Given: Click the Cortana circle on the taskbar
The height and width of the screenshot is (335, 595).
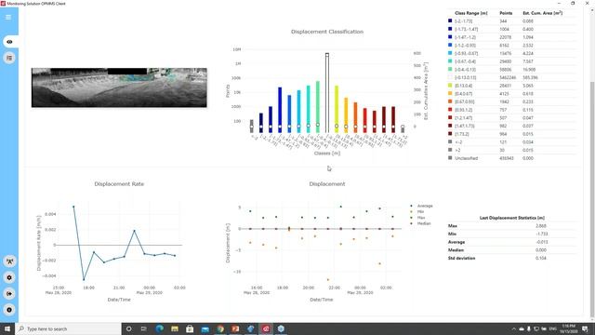Looking at the screenshot, I should [128, 328].
